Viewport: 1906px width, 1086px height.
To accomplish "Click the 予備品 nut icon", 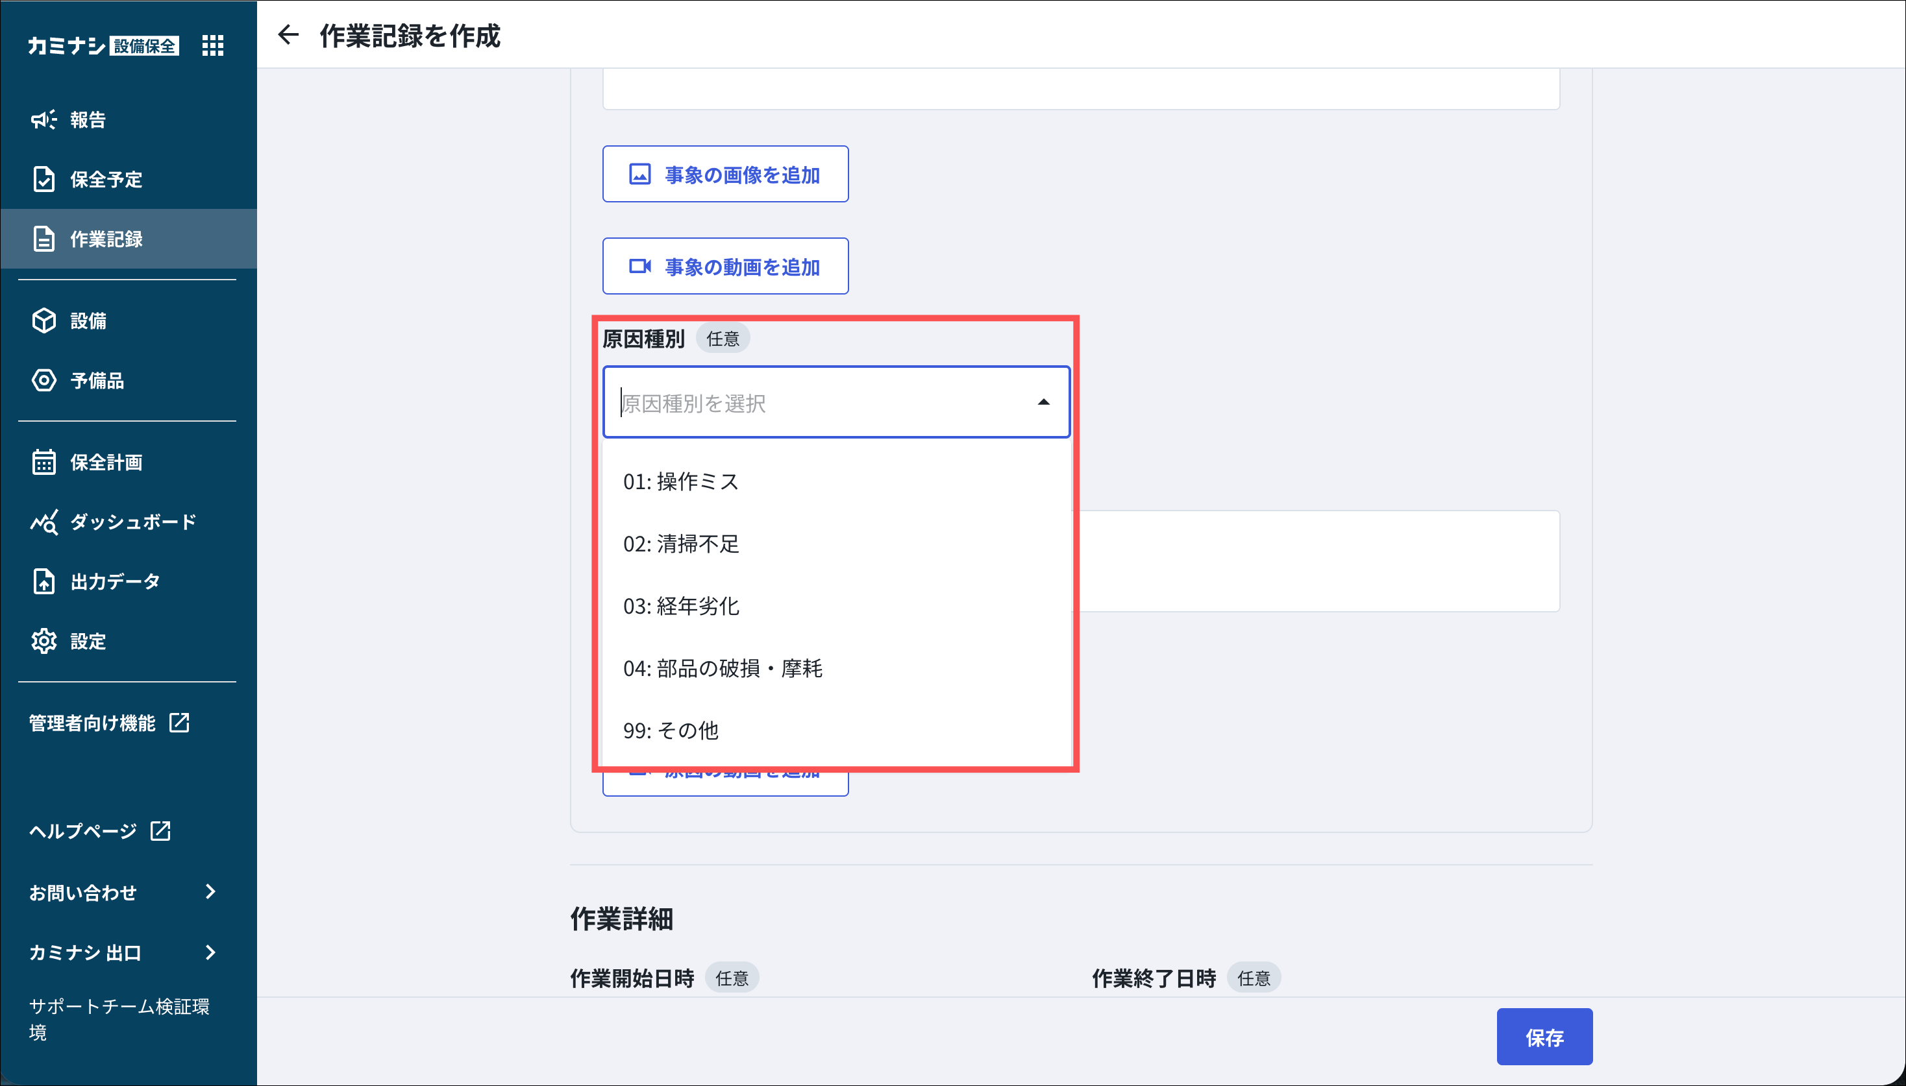I will pyautogui.click(x=43, y=380).
